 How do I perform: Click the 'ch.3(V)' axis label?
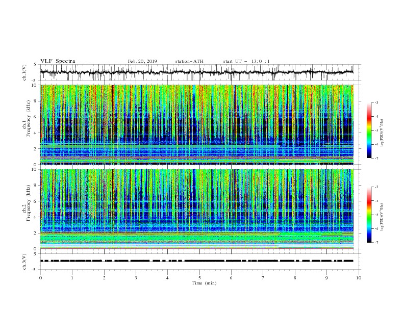pyautogui.click(x=24, y=262)
